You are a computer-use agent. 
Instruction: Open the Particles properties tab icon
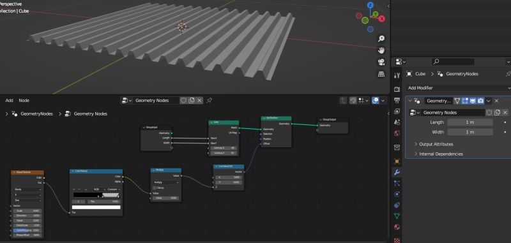397,183
